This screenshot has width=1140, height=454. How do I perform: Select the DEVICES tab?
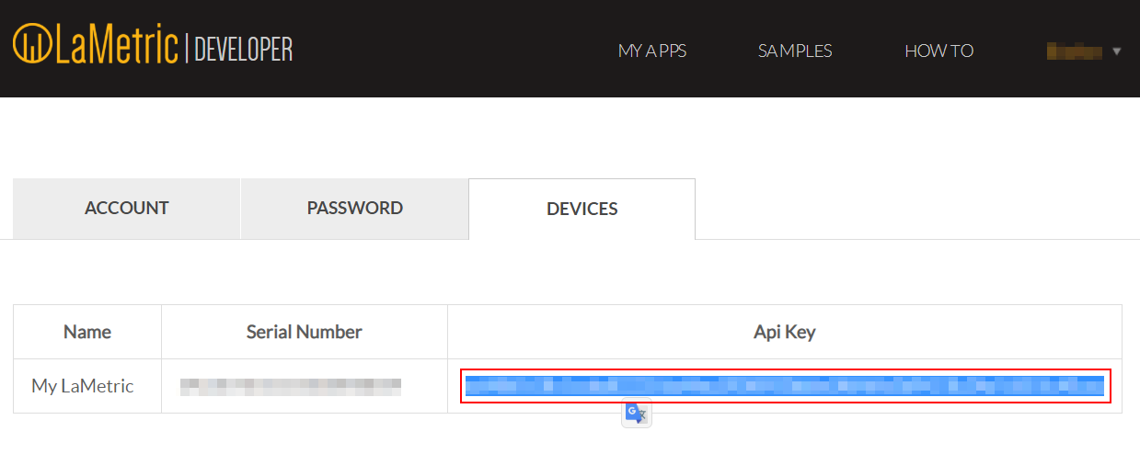(x=582, y=209)
